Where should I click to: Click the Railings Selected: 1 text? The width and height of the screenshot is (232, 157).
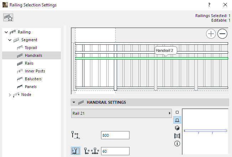click(213, 16)
